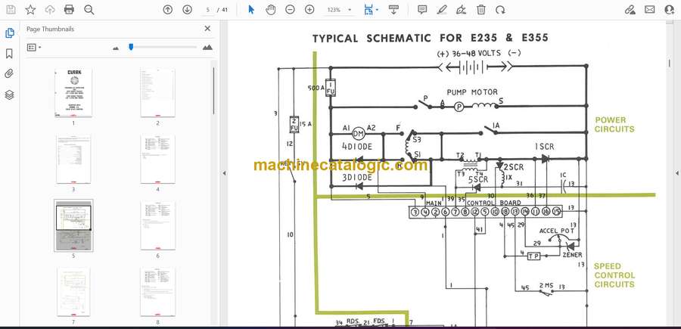The width and height of the screenshot is (681, 329).
Task: Click 'SPEED CONTROL CIRCUITS' label
Action: pos(614,275)
